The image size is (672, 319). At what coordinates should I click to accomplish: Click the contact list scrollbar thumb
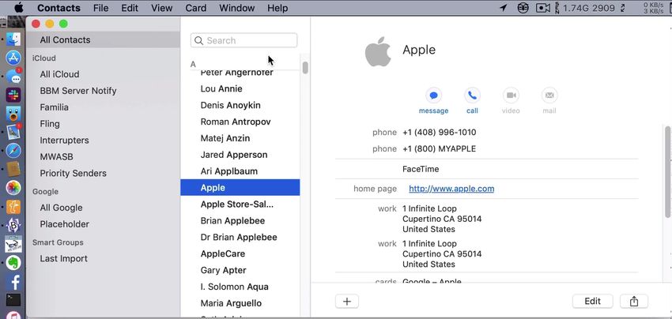pyautogui.click(x=304, y=68)
